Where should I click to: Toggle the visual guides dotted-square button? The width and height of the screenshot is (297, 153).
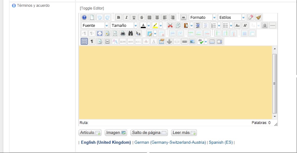point(84,42)
